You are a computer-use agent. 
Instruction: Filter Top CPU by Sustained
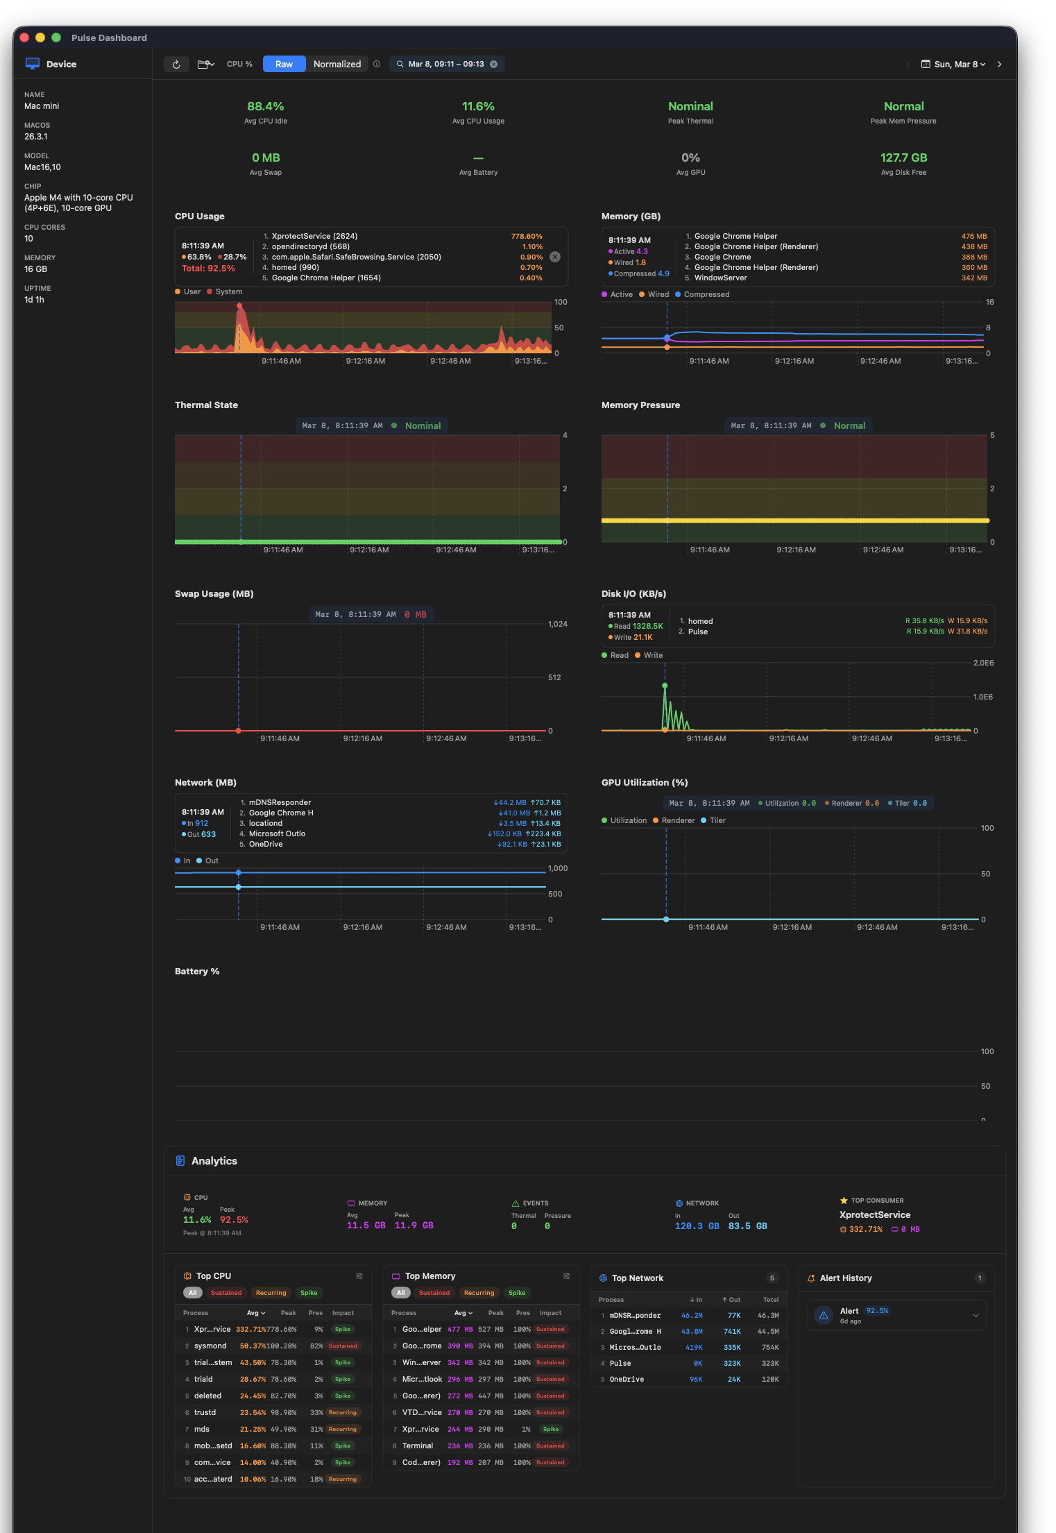click(226, 1292)
